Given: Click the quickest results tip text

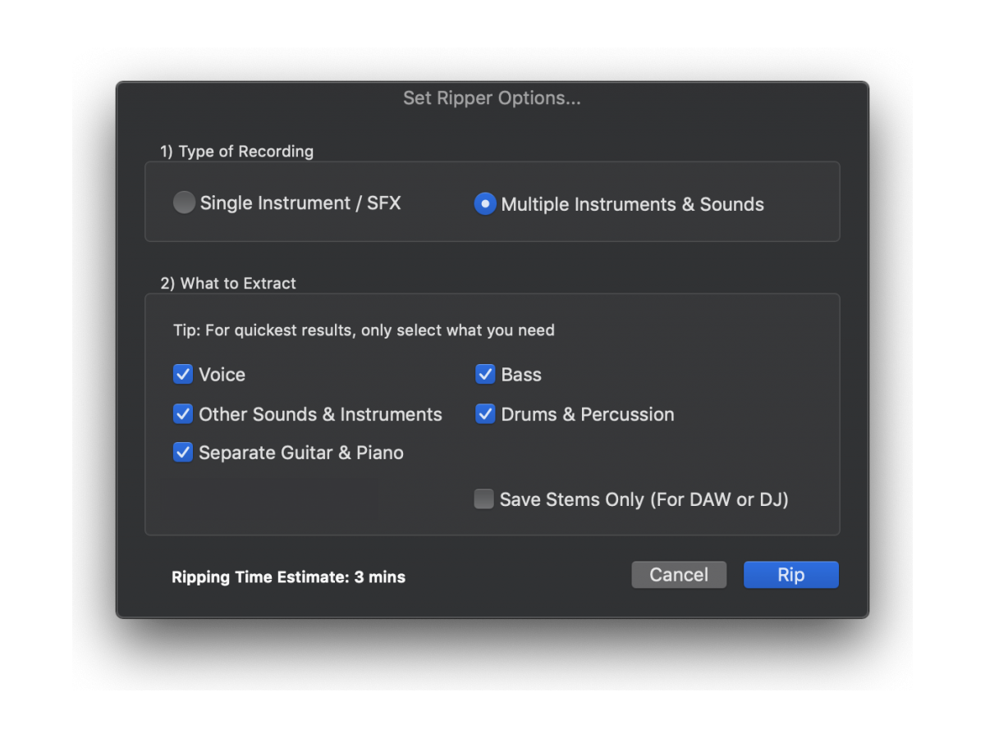Looking at the screenshot, I should tap(364, 330).
